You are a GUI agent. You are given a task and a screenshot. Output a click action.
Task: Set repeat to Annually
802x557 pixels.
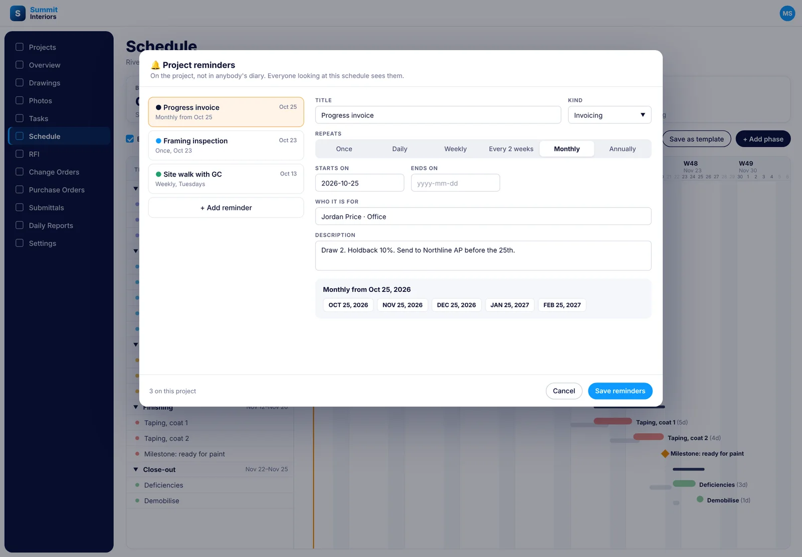point(622,149)
